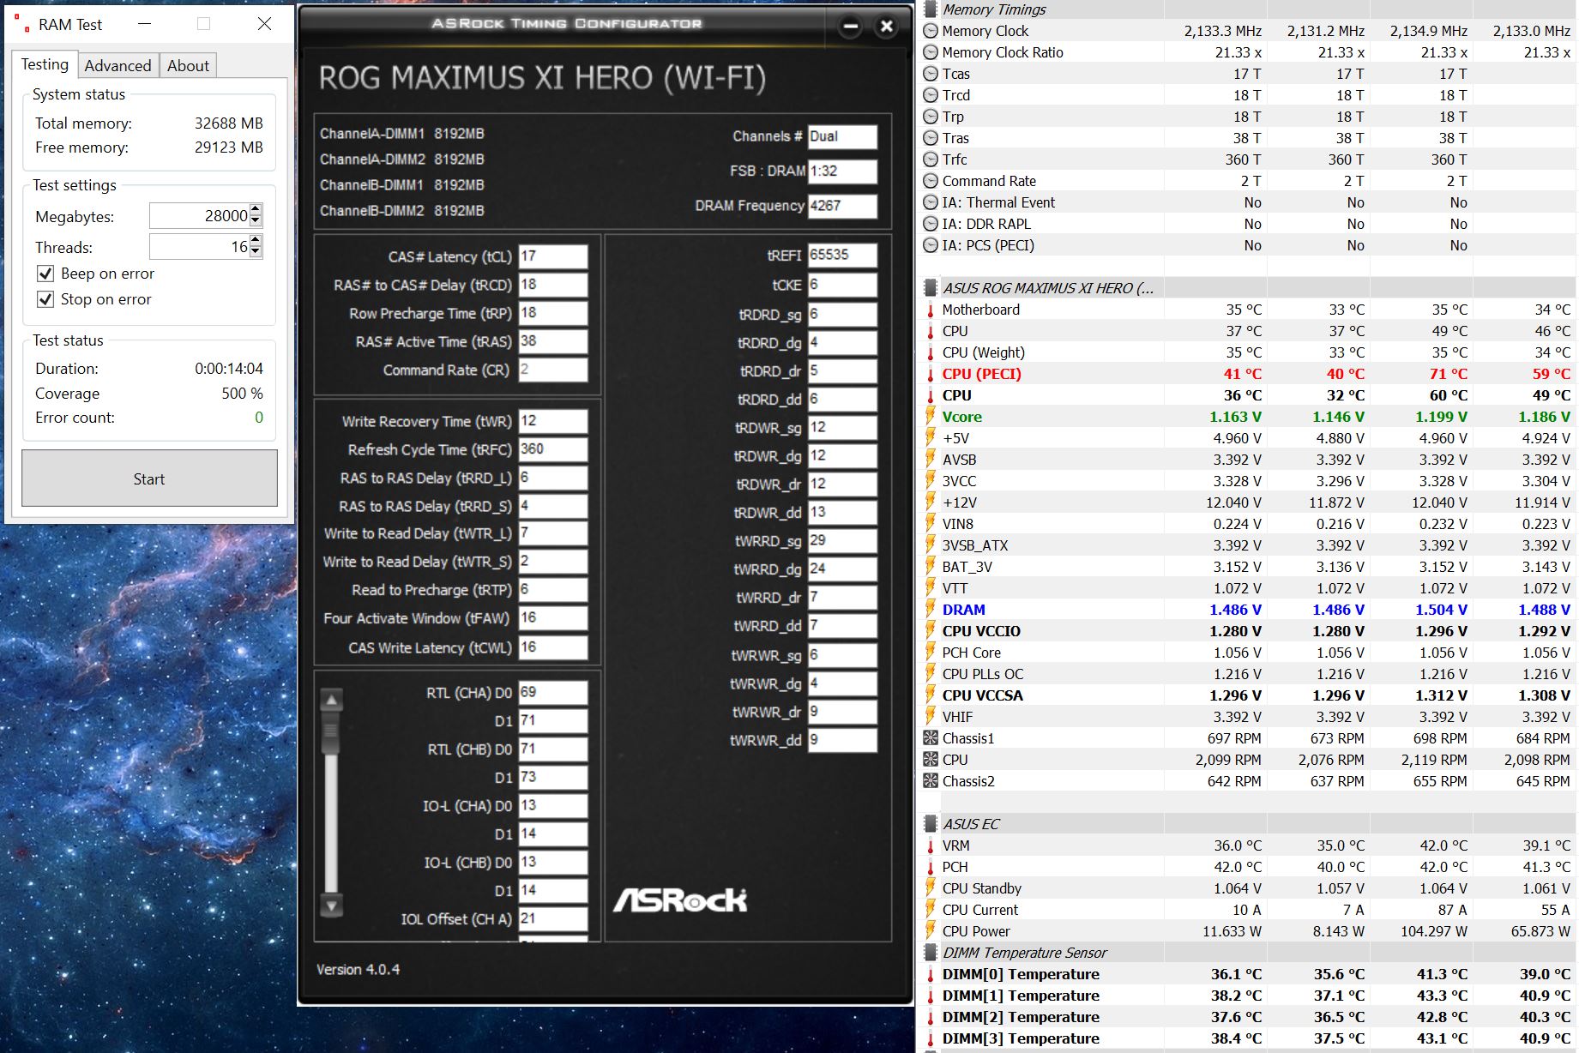This screenshot has width=1579, height=1053.
Task: Increase Threads with the up arrow
Action: click(256, 241)
